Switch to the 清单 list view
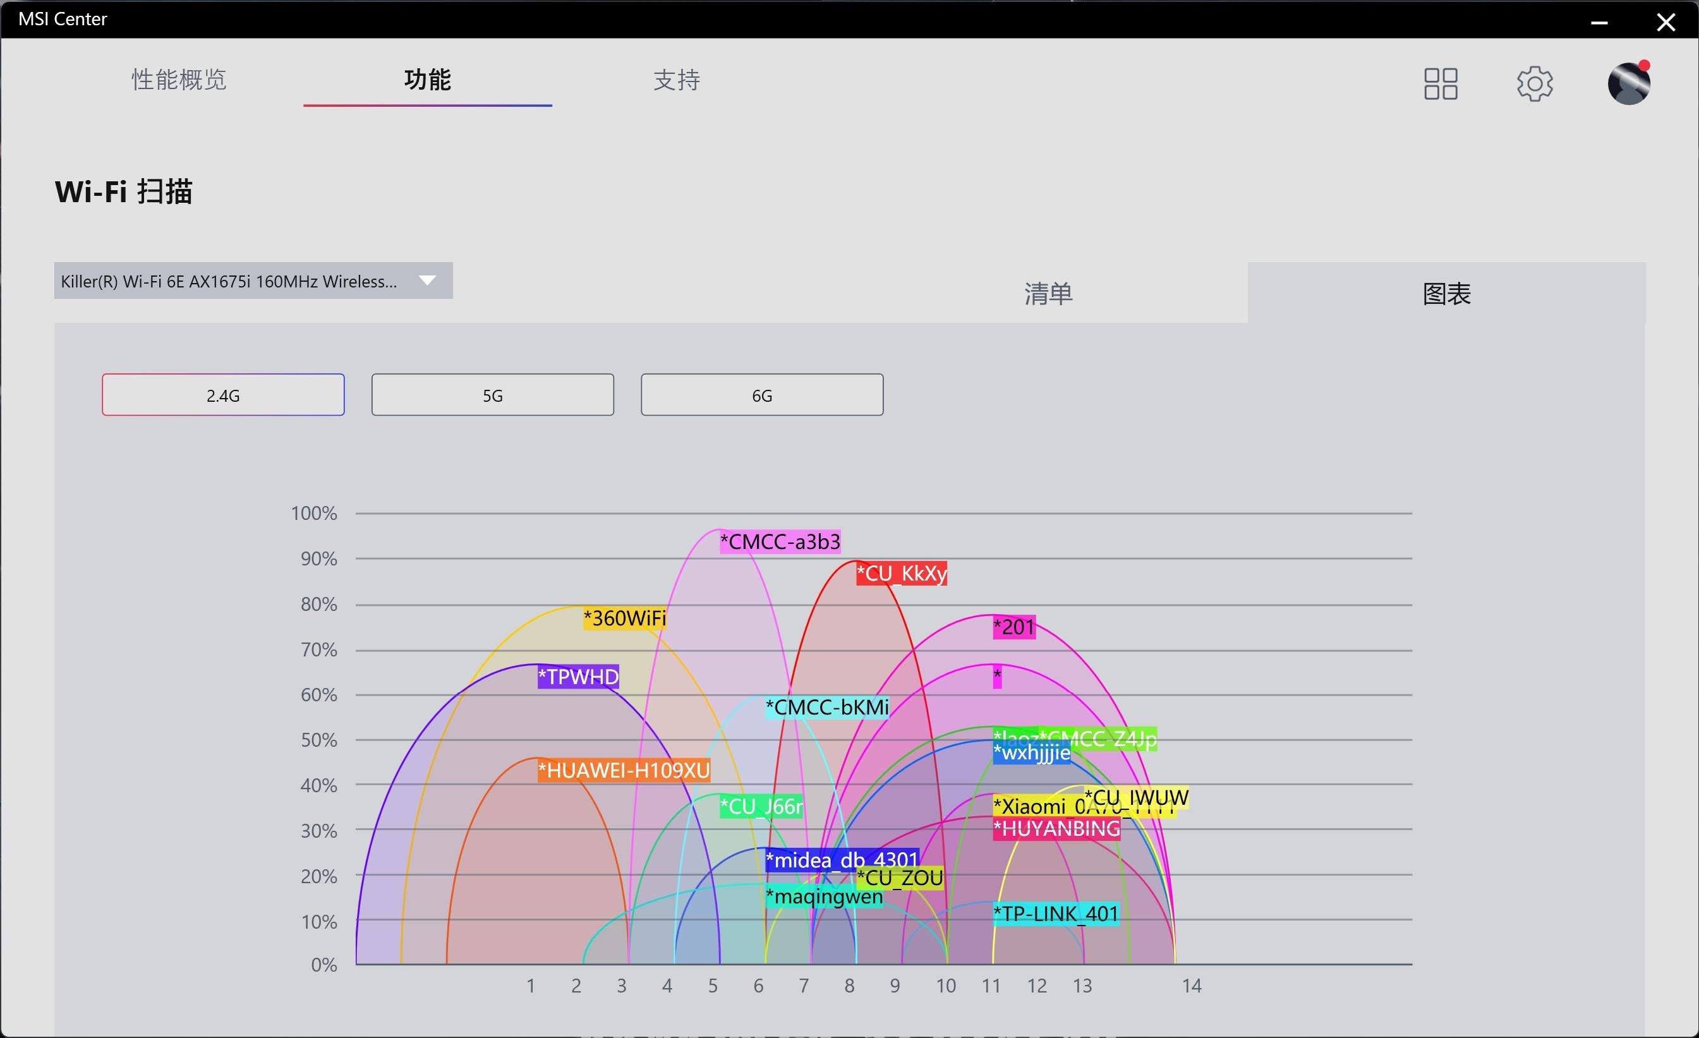The height and width of the screenshot is (1038, 1699). [x=1048, y=294]
